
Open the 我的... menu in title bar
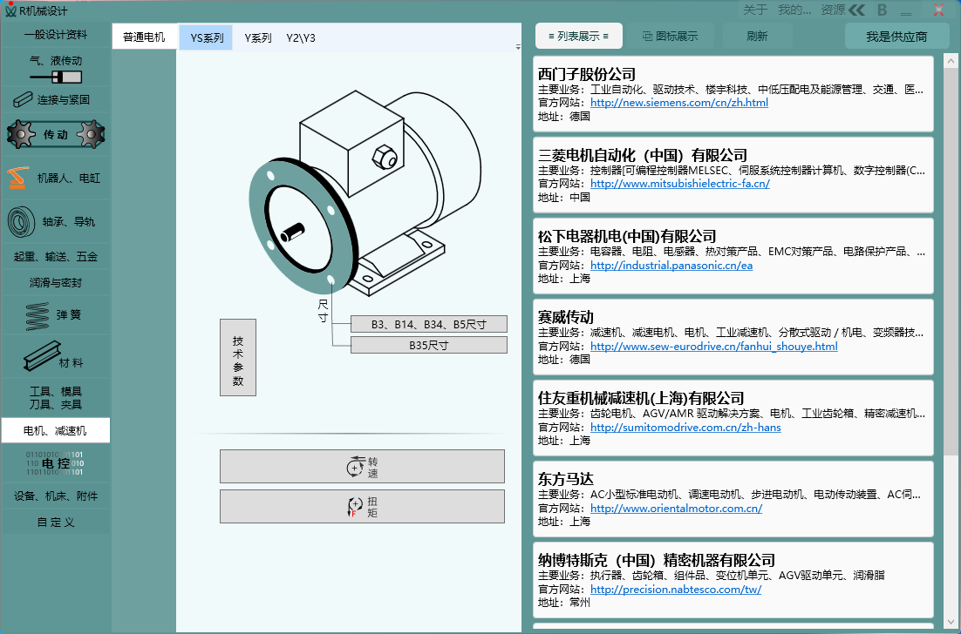tap(794, 10)
